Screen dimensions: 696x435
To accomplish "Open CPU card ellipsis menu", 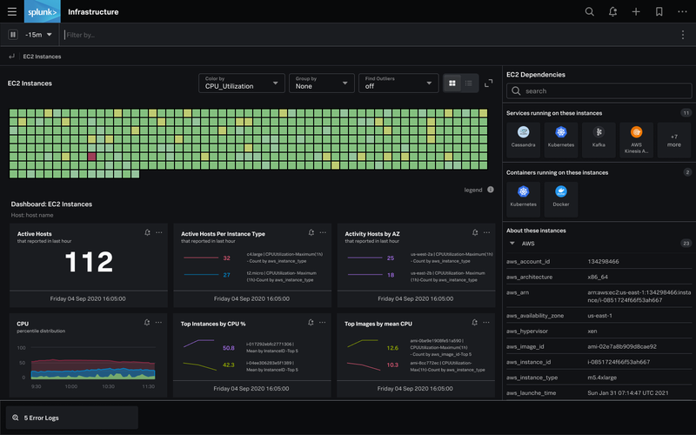I will [x=158, y=322].
